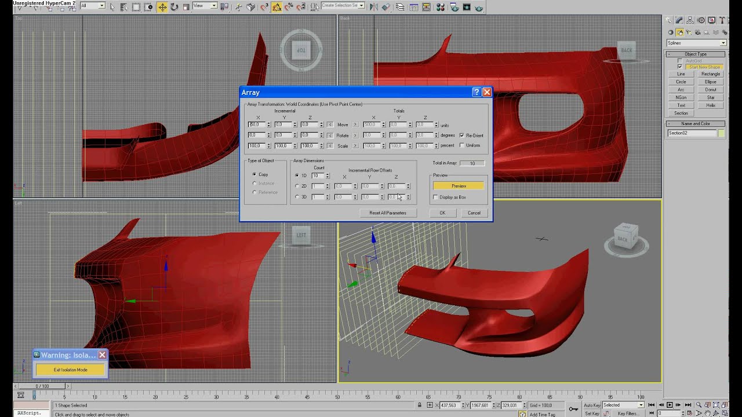The height and width of the screenshot is (417, 742).
Task: Toggle the Angle Snap icon in toolbar
Action: pyautogui.click(x=277, y=7)
